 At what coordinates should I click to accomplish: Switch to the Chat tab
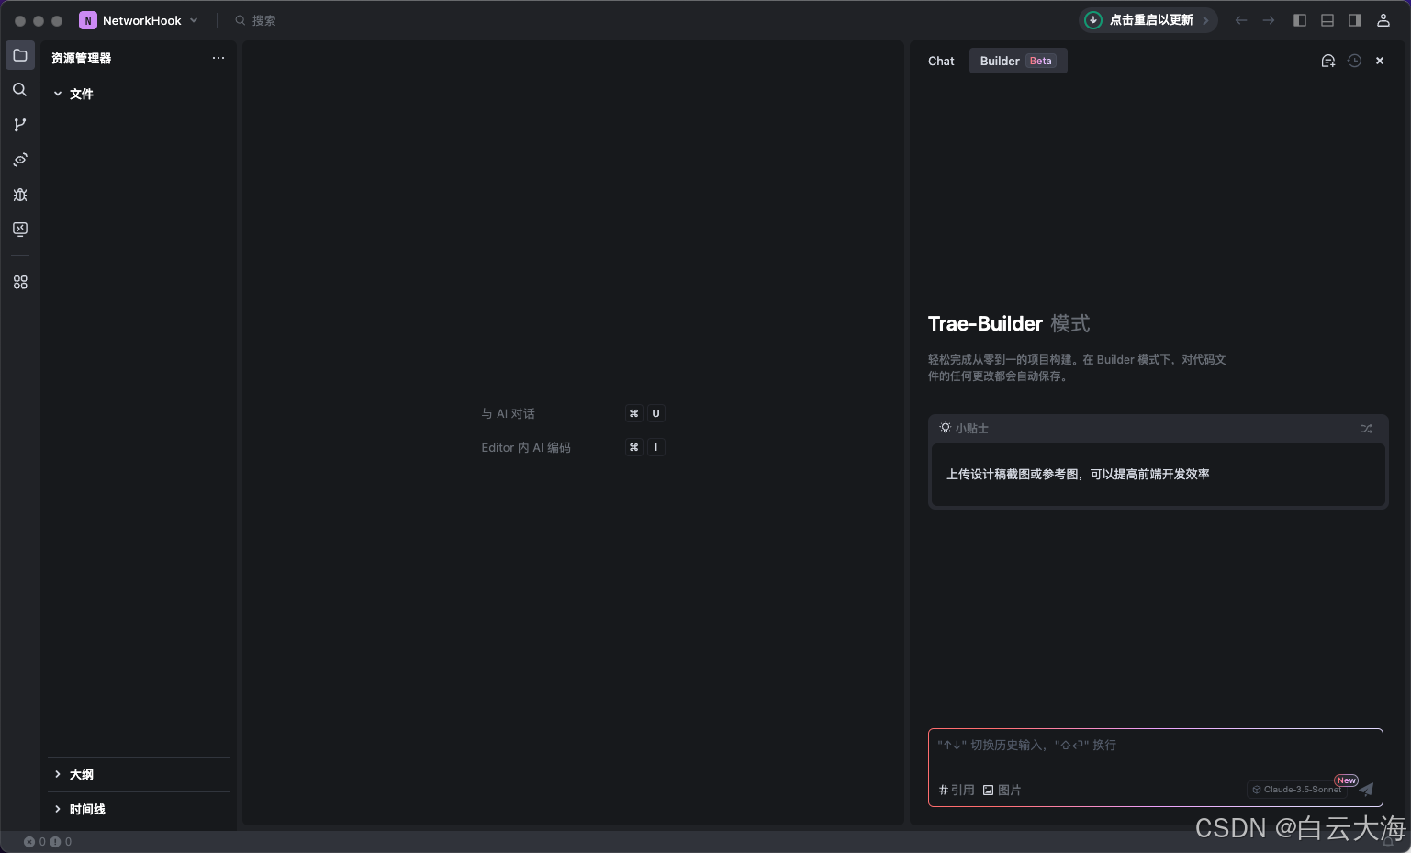(x=941, y=61)
